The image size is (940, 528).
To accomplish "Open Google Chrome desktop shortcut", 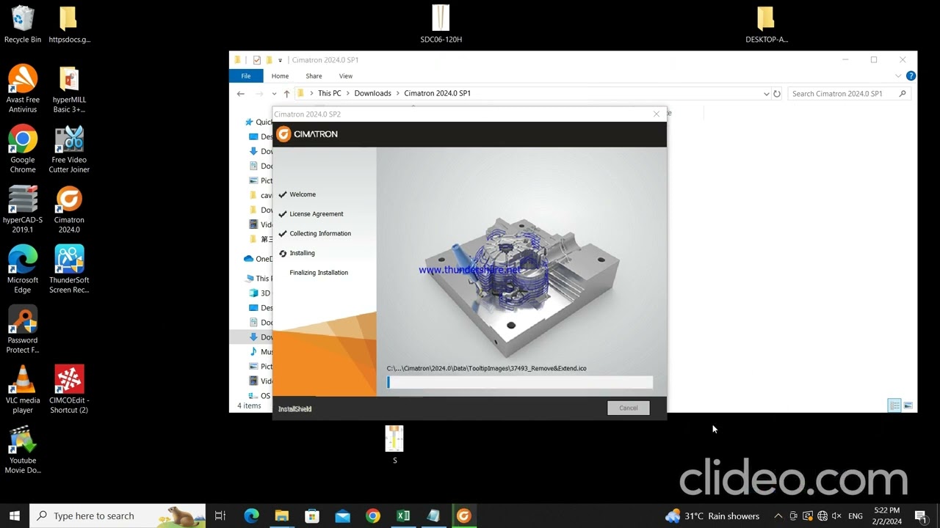I will 23,149.
